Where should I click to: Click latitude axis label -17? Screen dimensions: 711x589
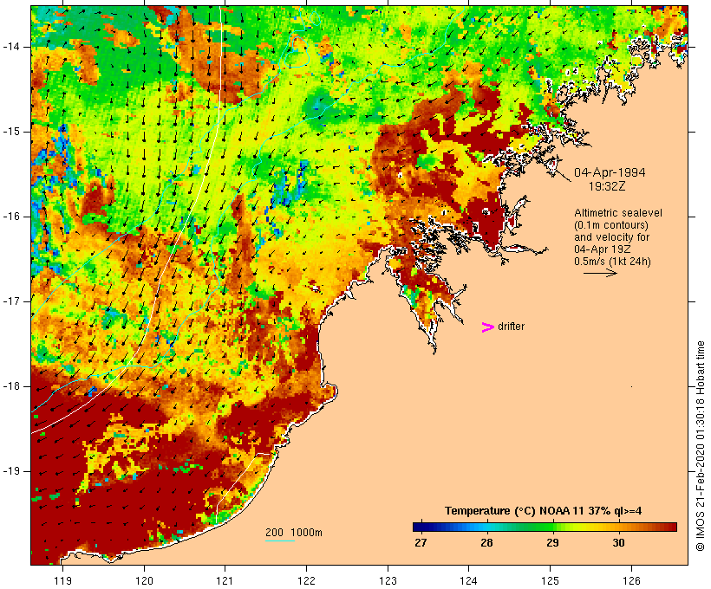11,301
